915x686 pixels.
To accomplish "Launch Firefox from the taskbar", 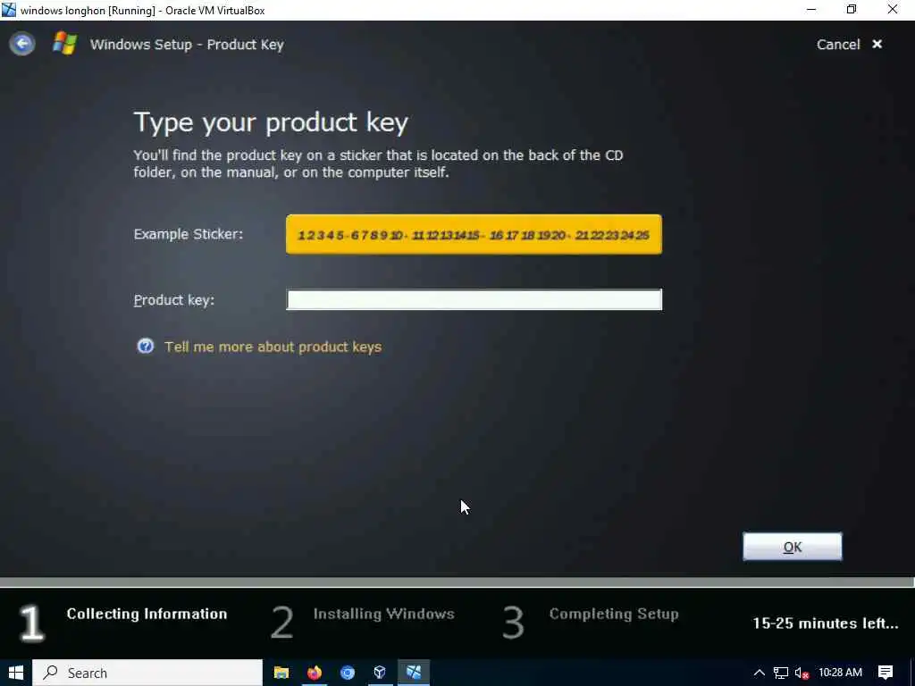I will click(x=315, y=673).
